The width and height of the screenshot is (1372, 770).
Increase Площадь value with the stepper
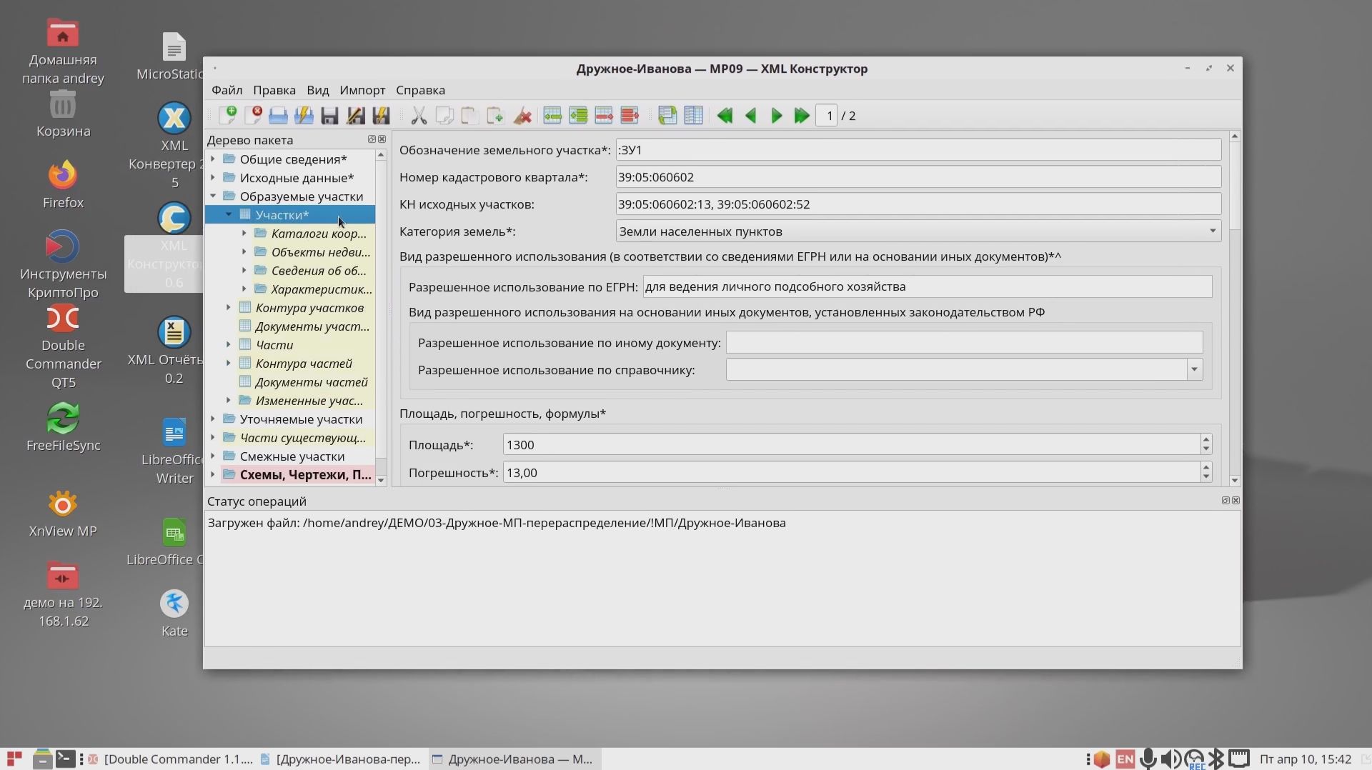click(x=1206, y=440)
